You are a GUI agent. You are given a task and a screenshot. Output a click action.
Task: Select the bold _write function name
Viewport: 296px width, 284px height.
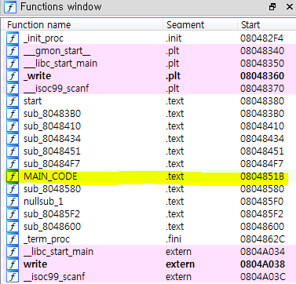point(37,76)
